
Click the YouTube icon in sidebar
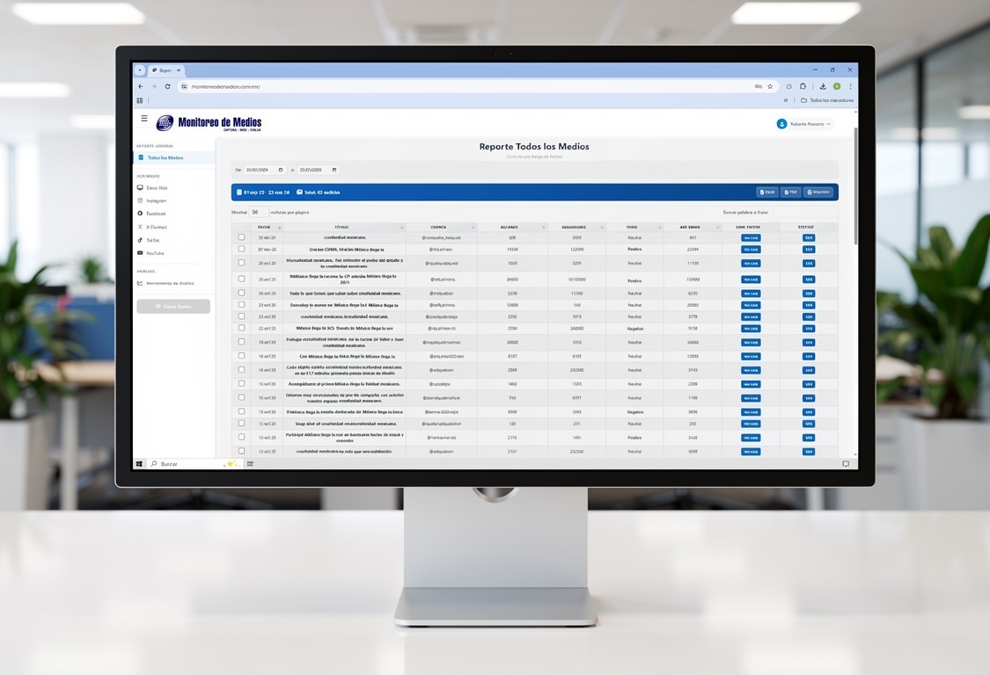(x=140, y=253)
